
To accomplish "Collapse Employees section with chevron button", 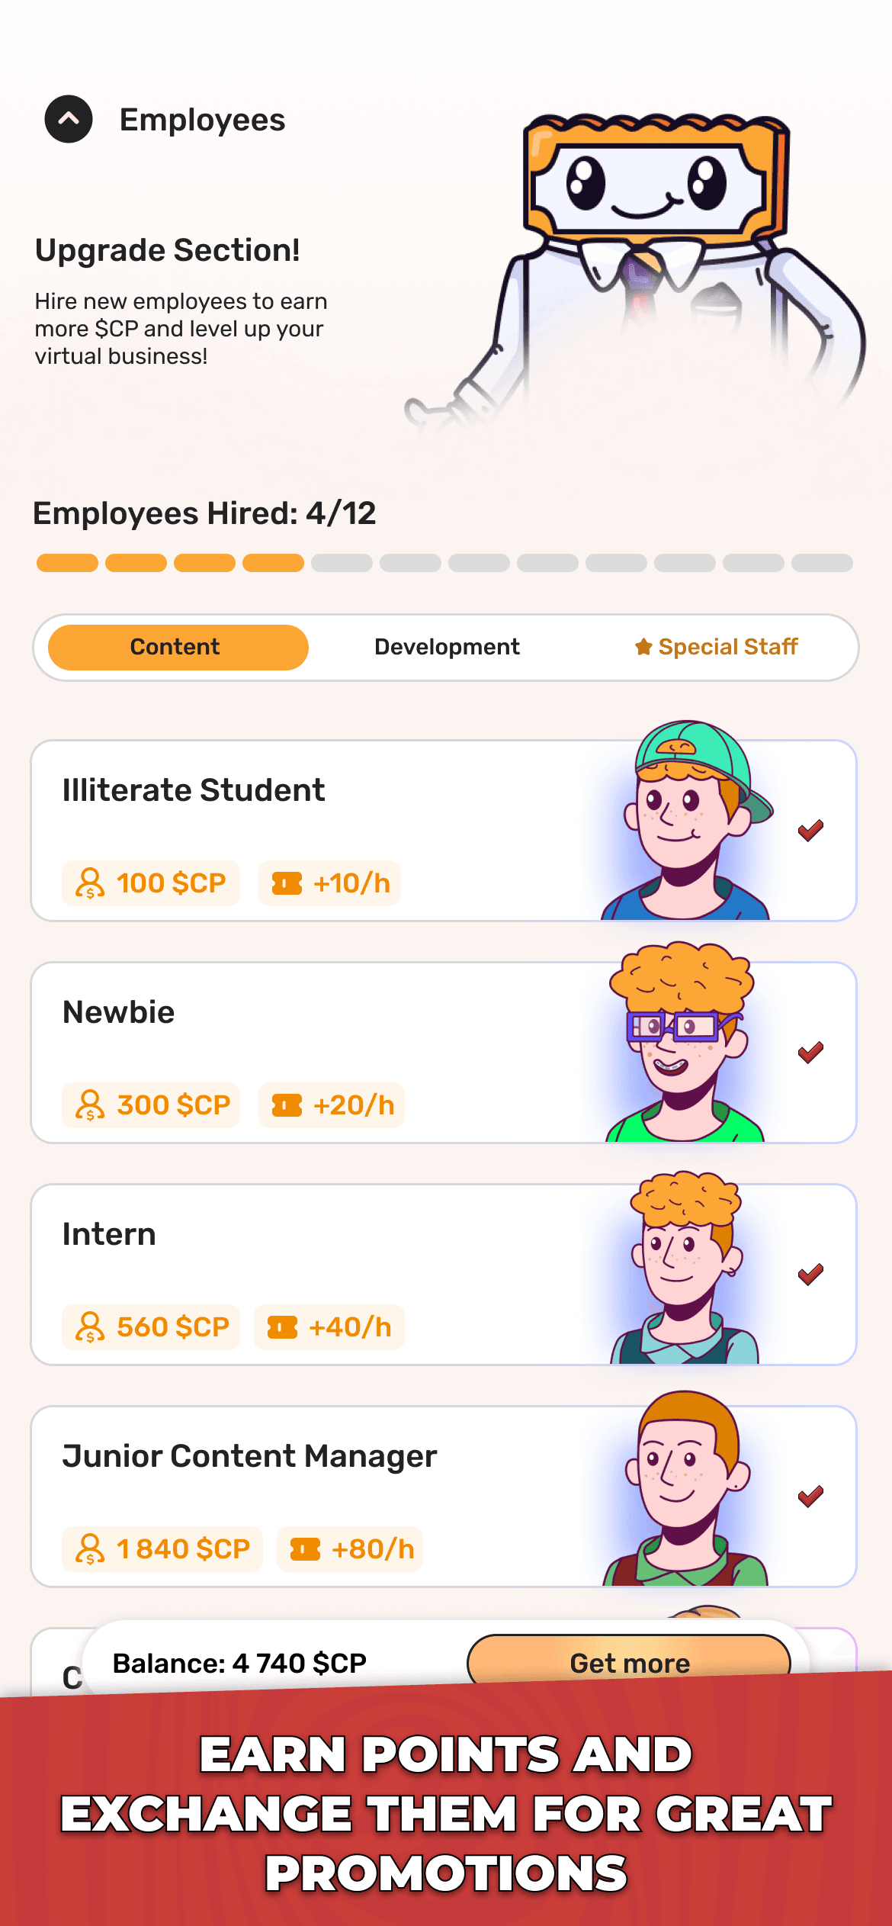I will [x=69, y=119].
